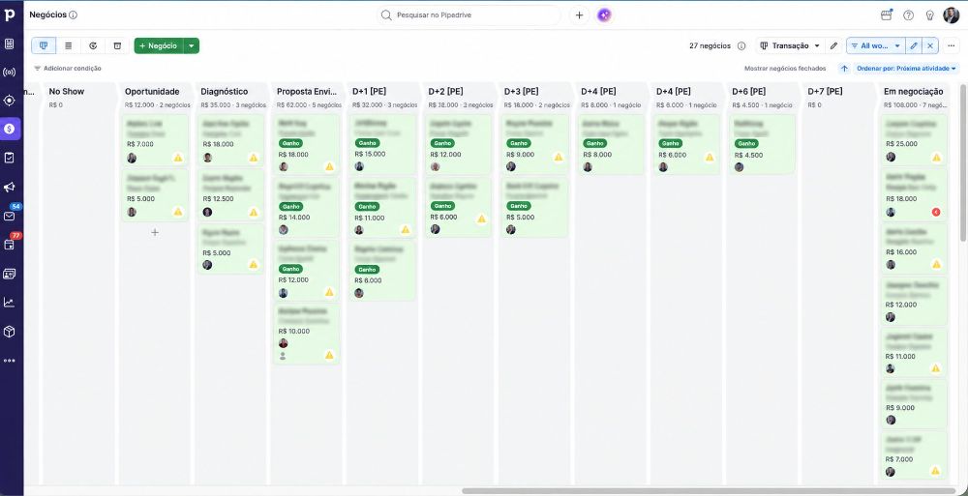This screenshot has width=968, height=496.
Task: Open the Mail inbox with 54 badge
Action: coord(10,216)
